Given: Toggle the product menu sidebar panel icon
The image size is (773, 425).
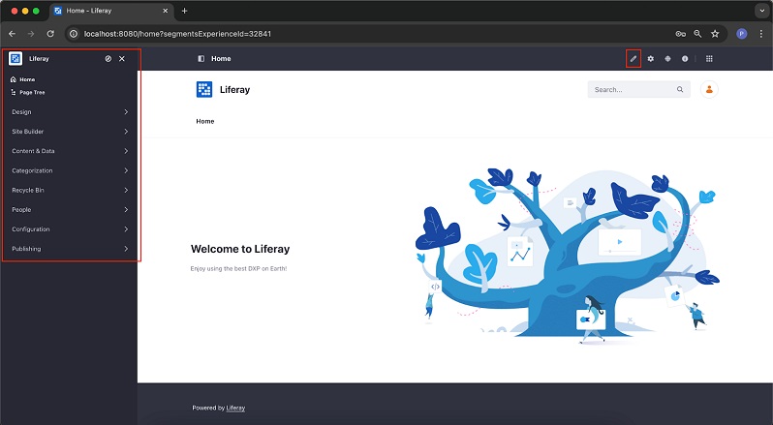Looking at the screenshot, I should [x=201, y=59].
